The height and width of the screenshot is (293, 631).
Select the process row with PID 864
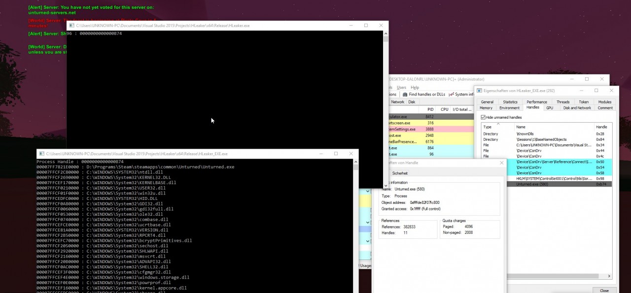431,148
